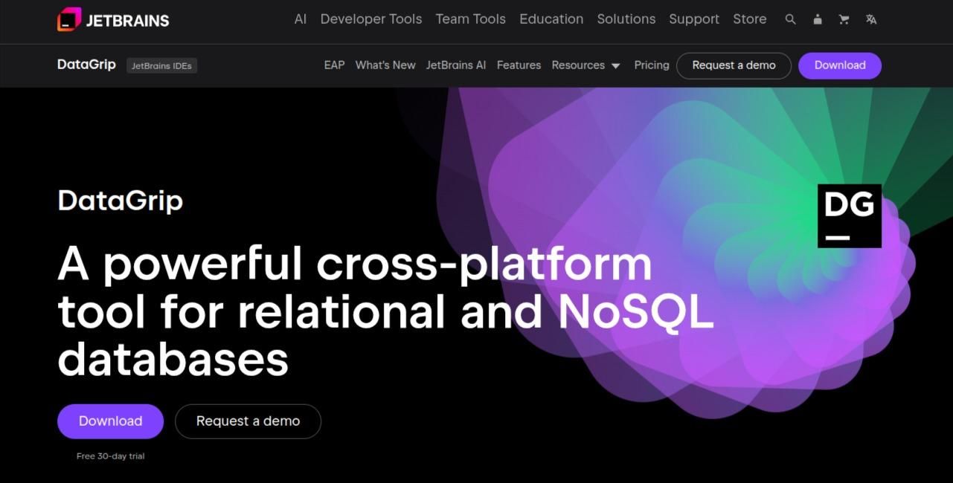
Task: Open the AI menu
Action: coord(301,19)
